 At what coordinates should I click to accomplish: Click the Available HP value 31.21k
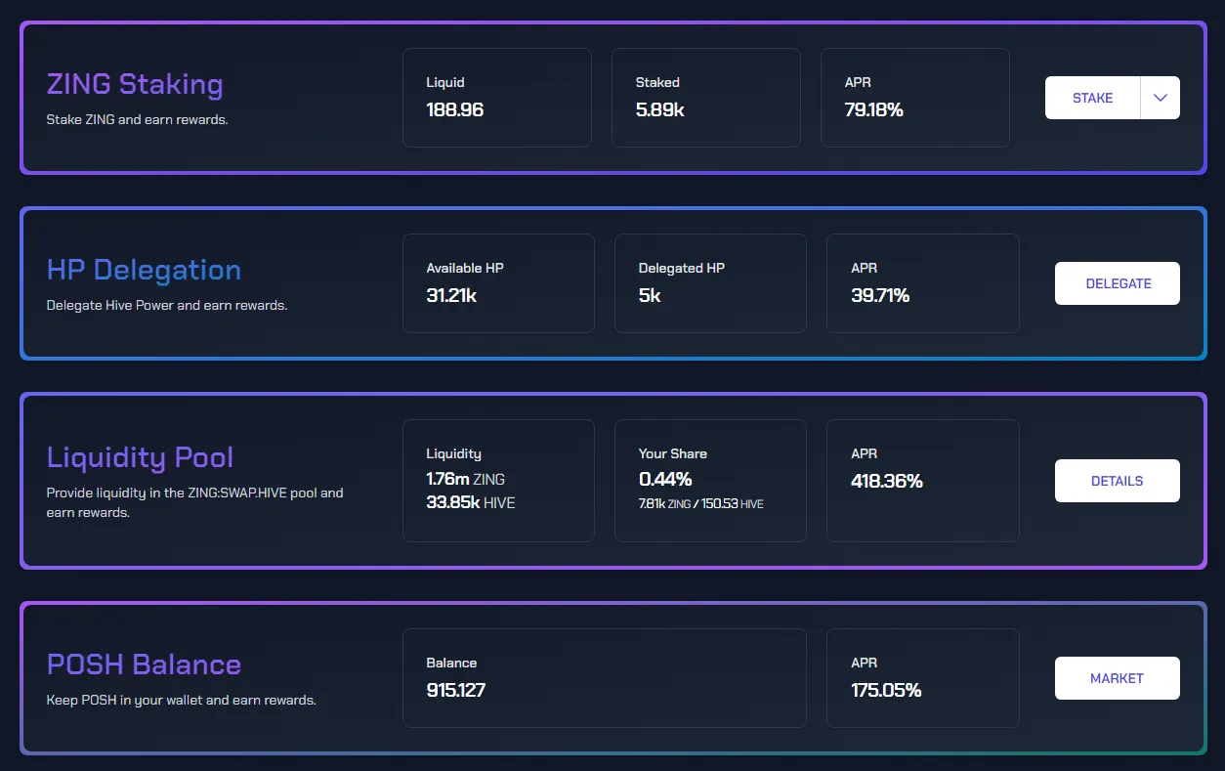(451, 295)
